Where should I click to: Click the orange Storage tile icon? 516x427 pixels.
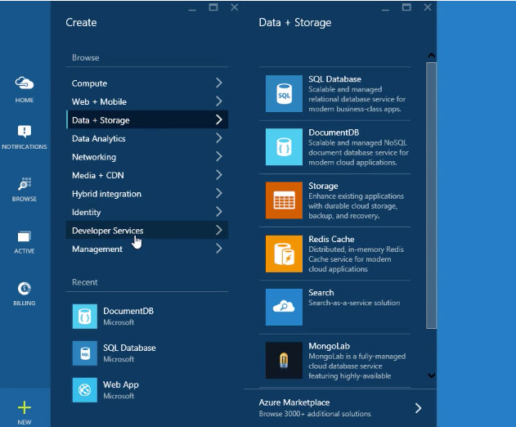click(x=284, y=200)
